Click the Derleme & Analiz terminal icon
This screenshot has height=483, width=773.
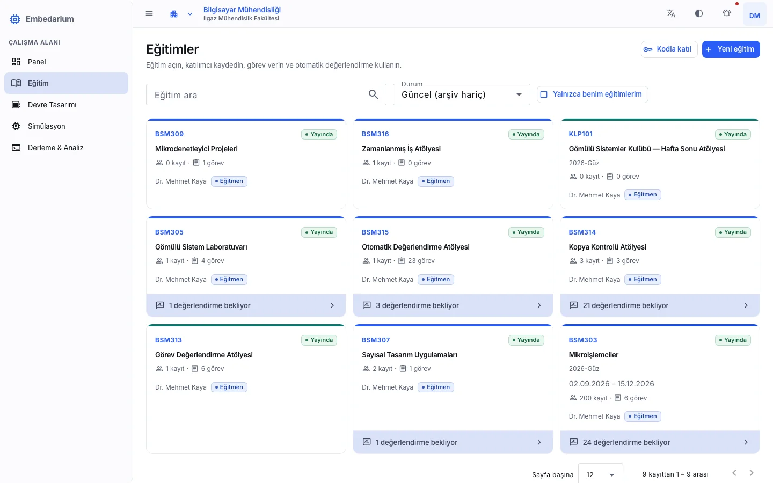point(16,148)
